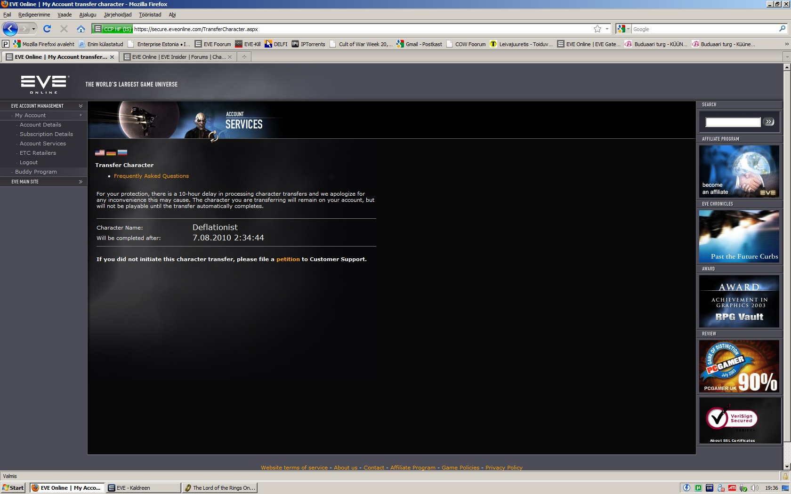Viewport: 791px width, 494px height.
Task: Open the Cult of War Week 20 bookmark
Action: (361, 44)
